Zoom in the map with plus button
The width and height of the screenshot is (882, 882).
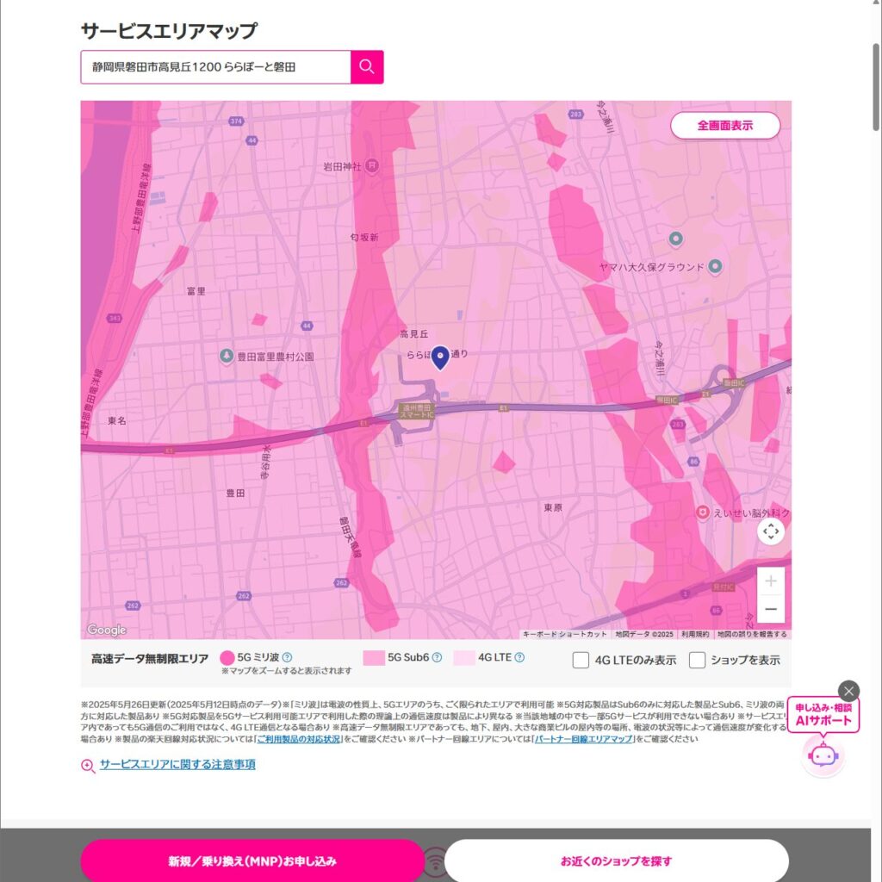click(x=771, y=581)
